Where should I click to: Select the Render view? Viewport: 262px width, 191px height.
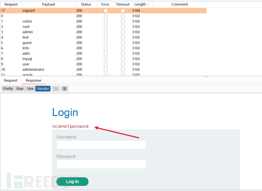[x=43, y=89]
